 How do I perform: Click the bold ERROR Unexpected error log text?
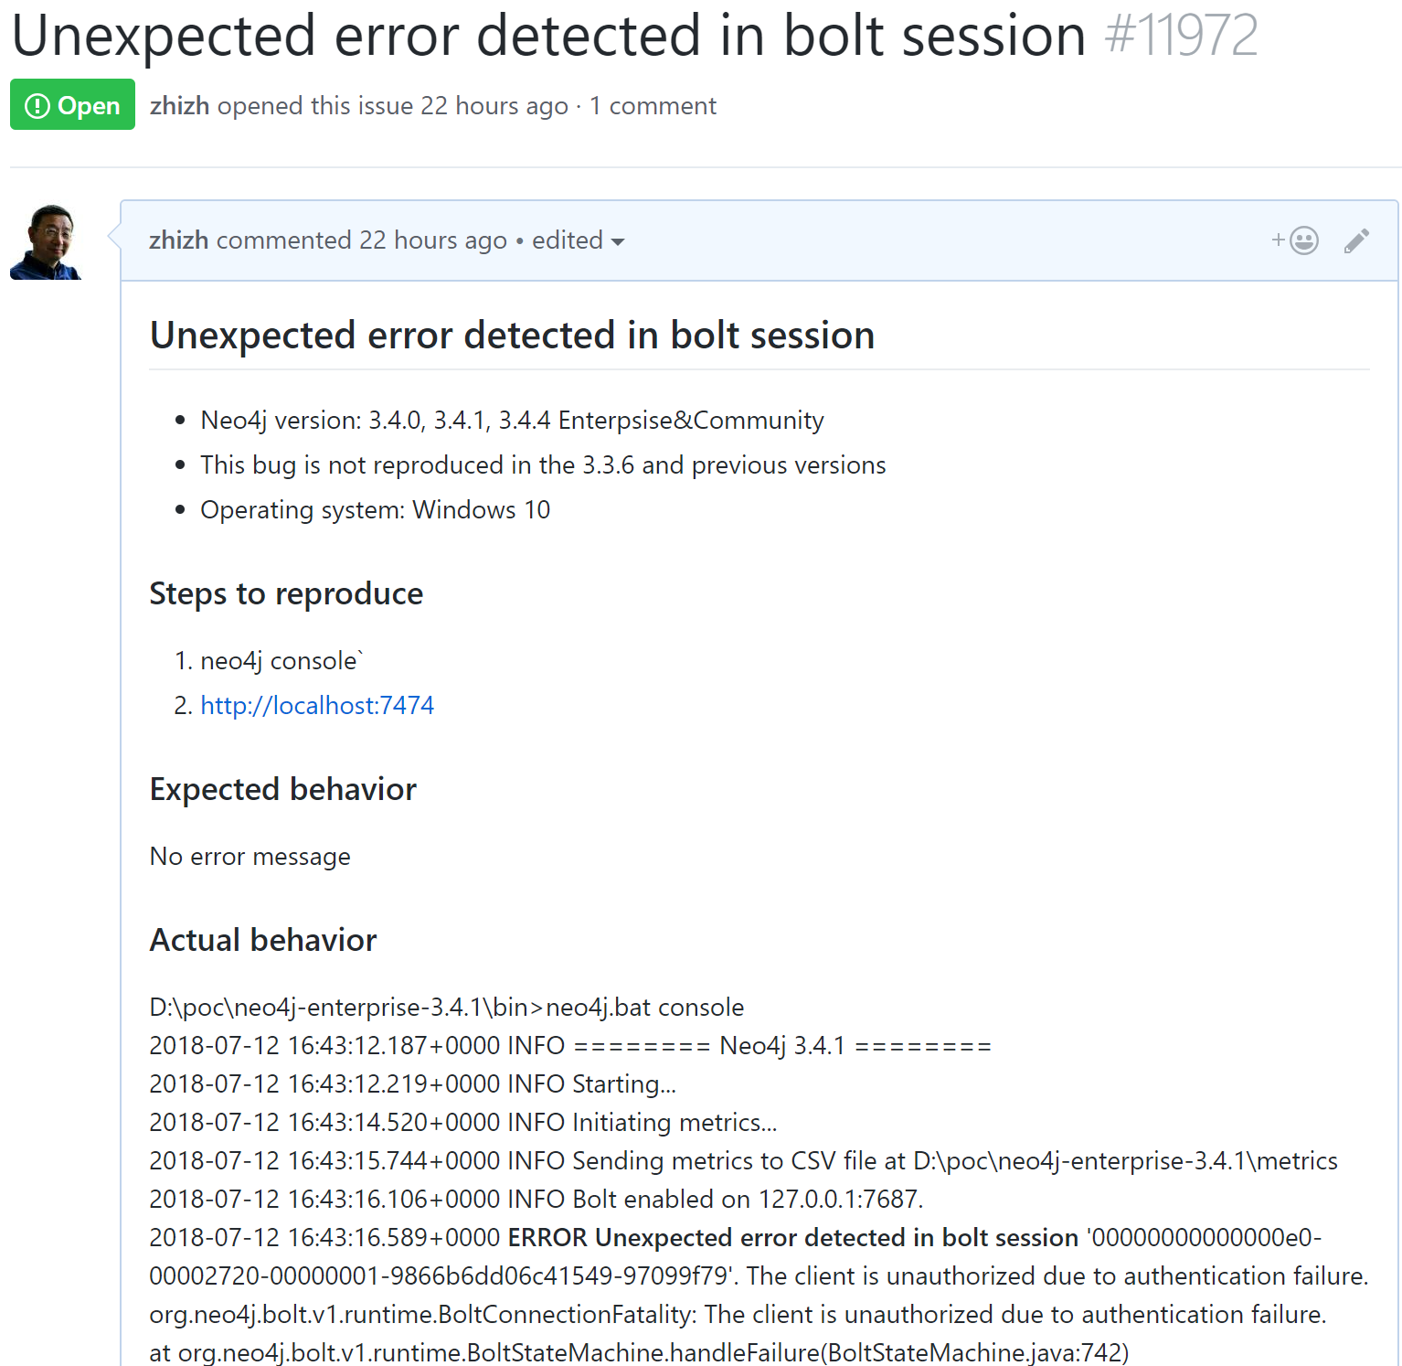click(x=793, y=1237)
